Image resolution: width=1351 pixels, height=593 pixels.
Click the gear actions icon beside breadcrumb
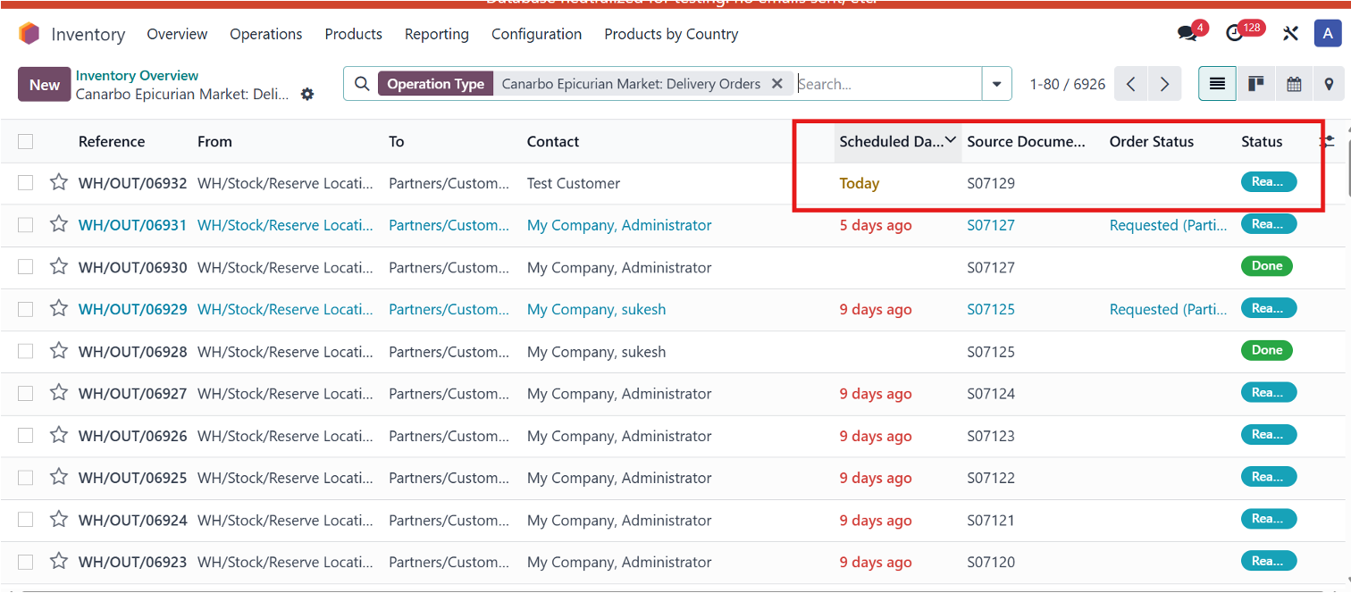tap(307, 94)
